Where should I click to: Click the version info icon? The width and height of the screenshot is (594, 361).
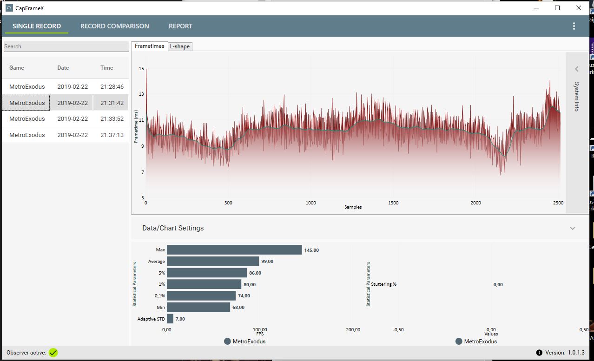(539, 353)
